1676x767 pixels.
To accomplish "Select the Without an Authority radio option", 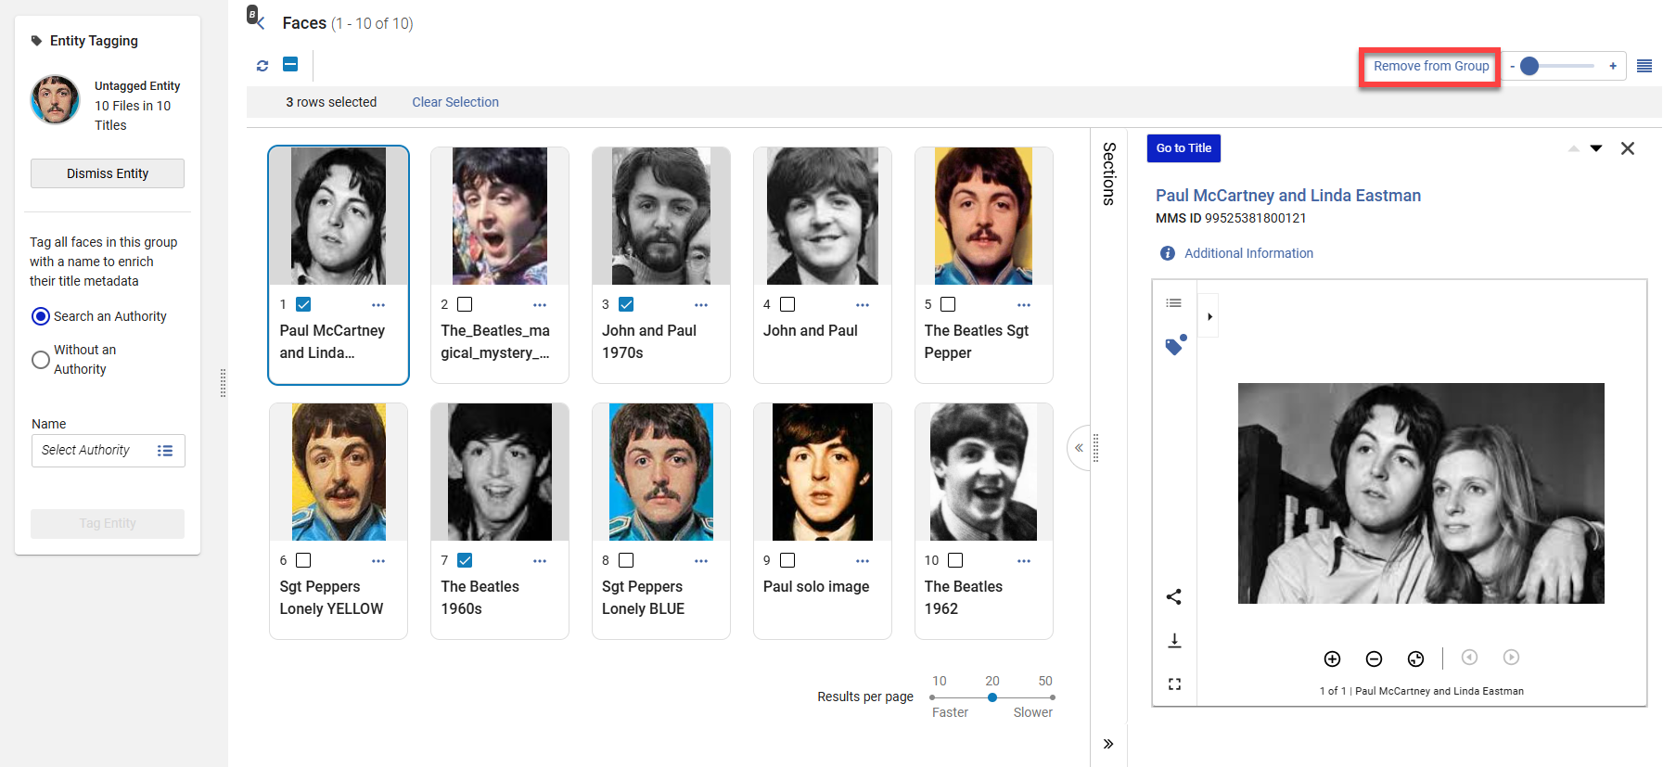I will coord(41,360).
